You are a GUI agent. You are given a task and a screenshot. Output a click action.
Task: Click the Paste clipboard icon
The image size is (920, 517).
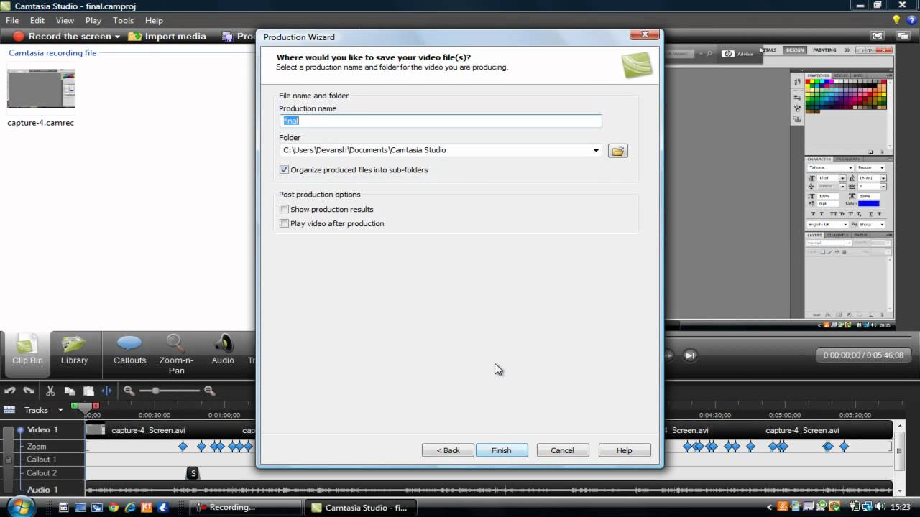[88, 391]
